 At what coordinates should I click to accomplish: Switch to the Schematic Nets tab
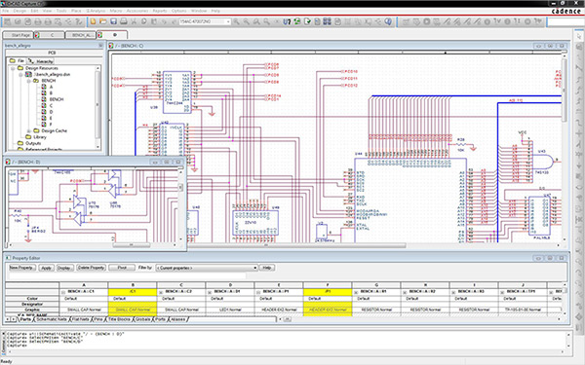pyautogui.click(x=52, y=319)
